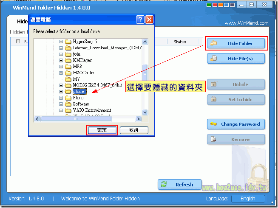
Task: Click the orange theme color swatch
Action: (x=221, y=5)
